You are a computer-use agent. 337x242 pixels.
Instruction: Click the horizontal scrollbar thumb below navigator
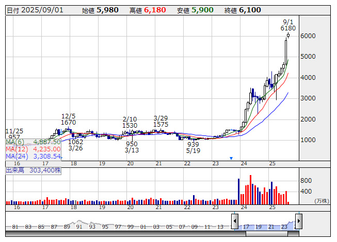tap(266, 234)
